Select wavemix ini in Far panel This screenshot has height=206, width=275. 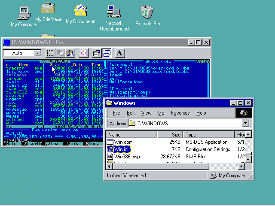coord(24,113)
